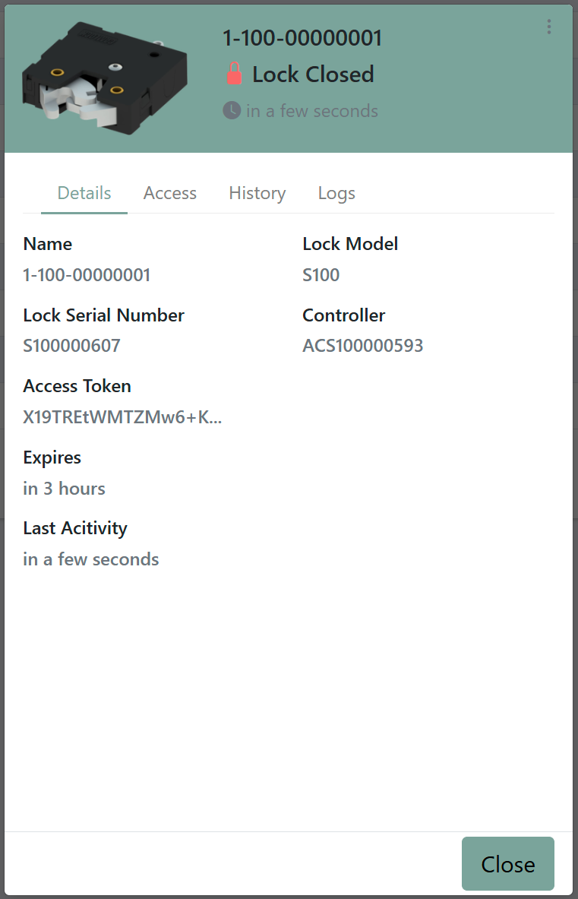
Task: Click the Lock Model value S100
Action: coord(321,275)
